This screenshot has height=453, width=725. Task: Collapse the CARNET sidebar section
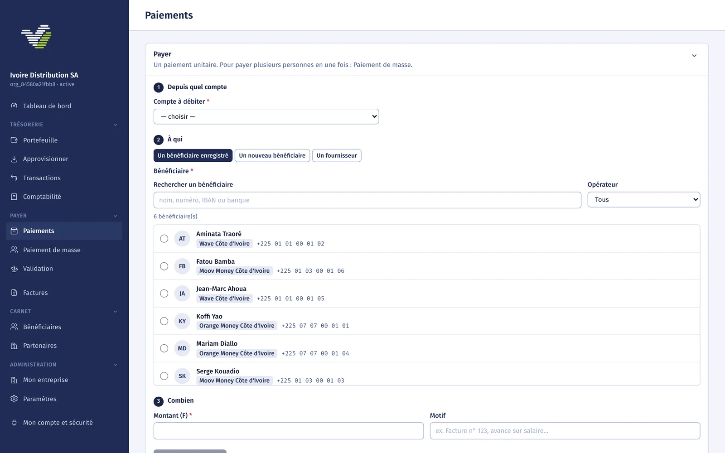pos(115,311)
